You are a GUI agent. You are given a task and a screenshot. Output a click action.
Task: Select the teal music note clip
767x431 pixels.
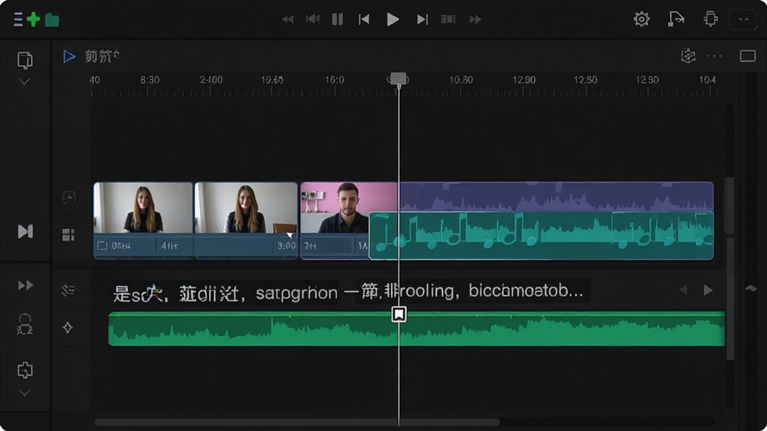click(541, 236)
